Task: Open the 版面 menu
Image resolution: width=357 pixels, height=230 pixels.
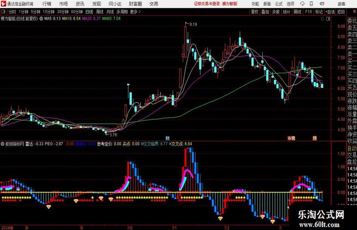Action: pyautogui.click(x=267, y=4)
